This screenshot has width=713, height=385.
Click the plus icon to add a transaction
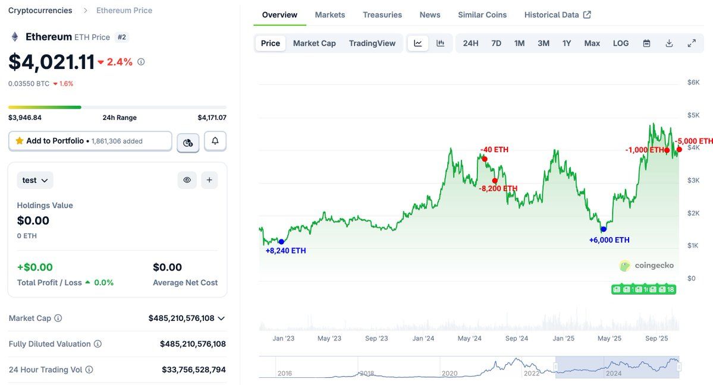(x=209, y=179)
